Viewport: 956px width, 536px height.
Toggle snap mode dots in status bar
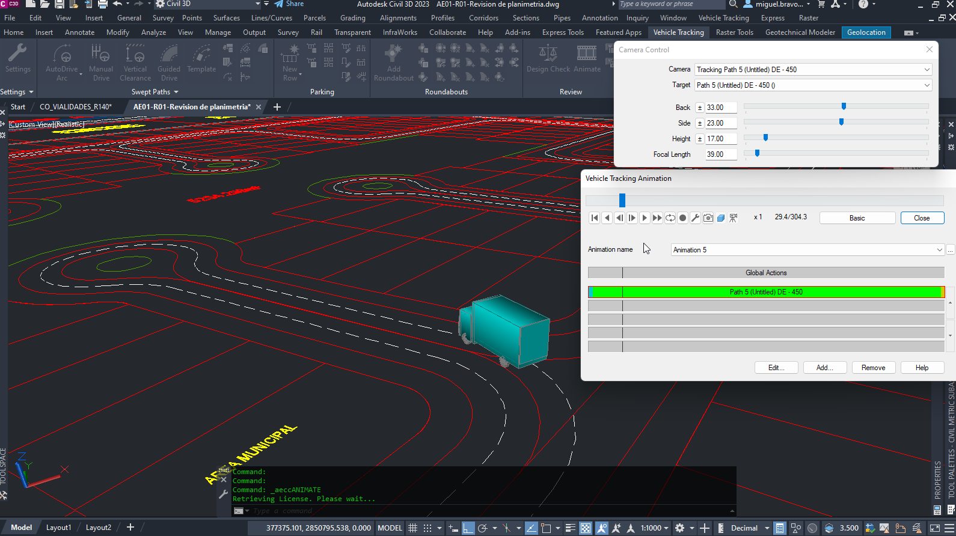427,528
